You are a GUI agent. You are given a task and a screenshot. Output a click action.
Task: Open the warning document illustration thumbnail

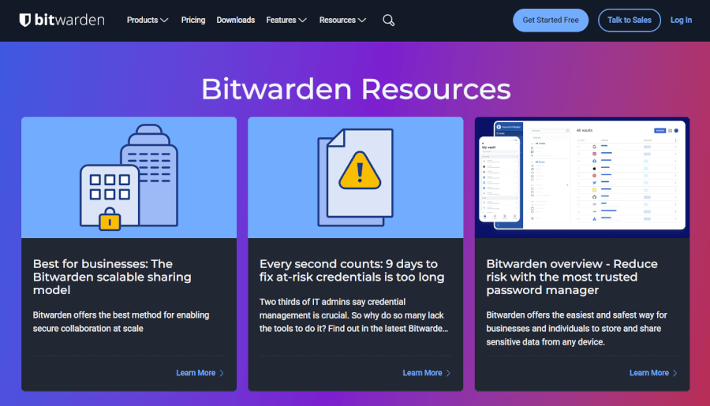click(x=356, y=177)
